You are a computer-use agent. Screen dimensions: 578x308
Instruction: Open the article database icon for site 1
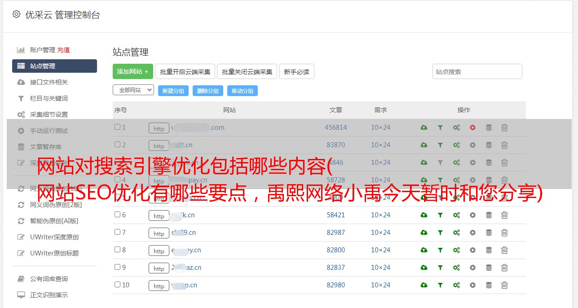point(489,128)
